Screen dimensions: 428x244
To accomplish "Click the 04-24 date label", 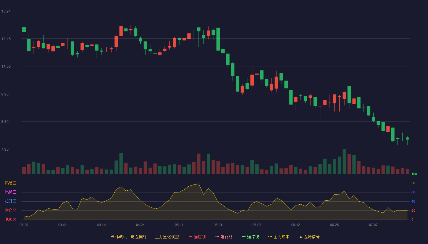I will (140, 225).
